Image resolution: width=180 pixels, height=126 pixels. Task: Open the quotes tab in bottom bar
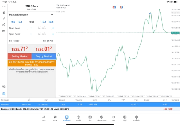point(44,118)
